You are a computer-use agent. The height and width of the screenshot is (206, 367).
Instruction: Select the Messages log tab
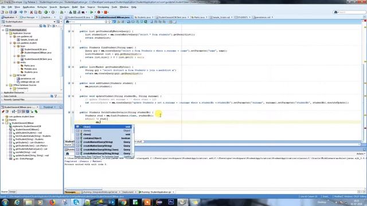click(x=70, y=192)
